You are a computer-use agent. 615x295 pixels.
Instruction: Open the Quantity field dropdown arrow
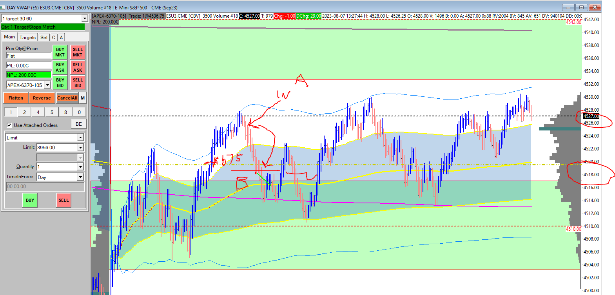point(80,167)
